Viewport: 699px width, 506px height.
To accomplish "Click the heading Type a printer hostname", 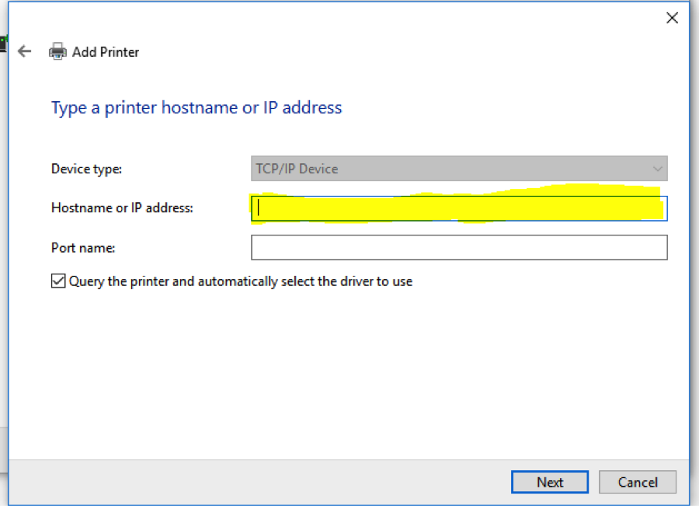I will pyautogui.click(x=196, y=107).
